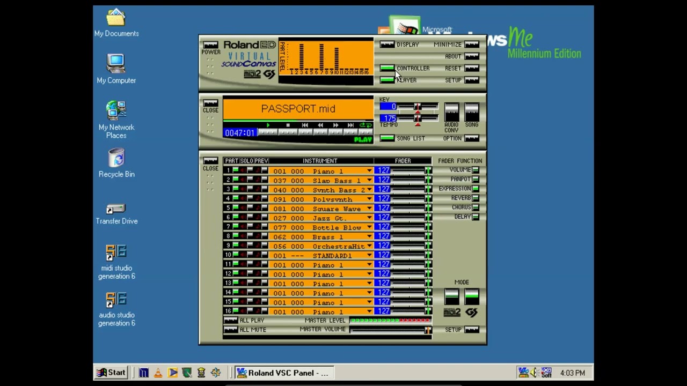This screenshot has height=386, width=687.
Task: Solo part 5 Square Wave
Action: [x=250, y=208]
